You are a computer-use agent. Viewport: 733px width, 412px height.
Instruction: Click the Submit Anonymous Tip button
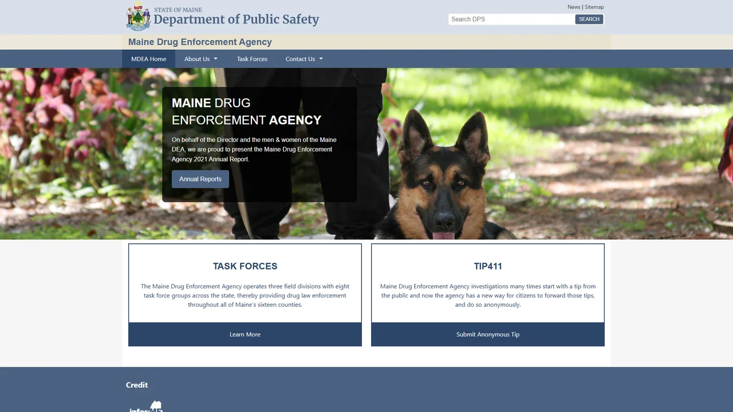tap(488, 334)
